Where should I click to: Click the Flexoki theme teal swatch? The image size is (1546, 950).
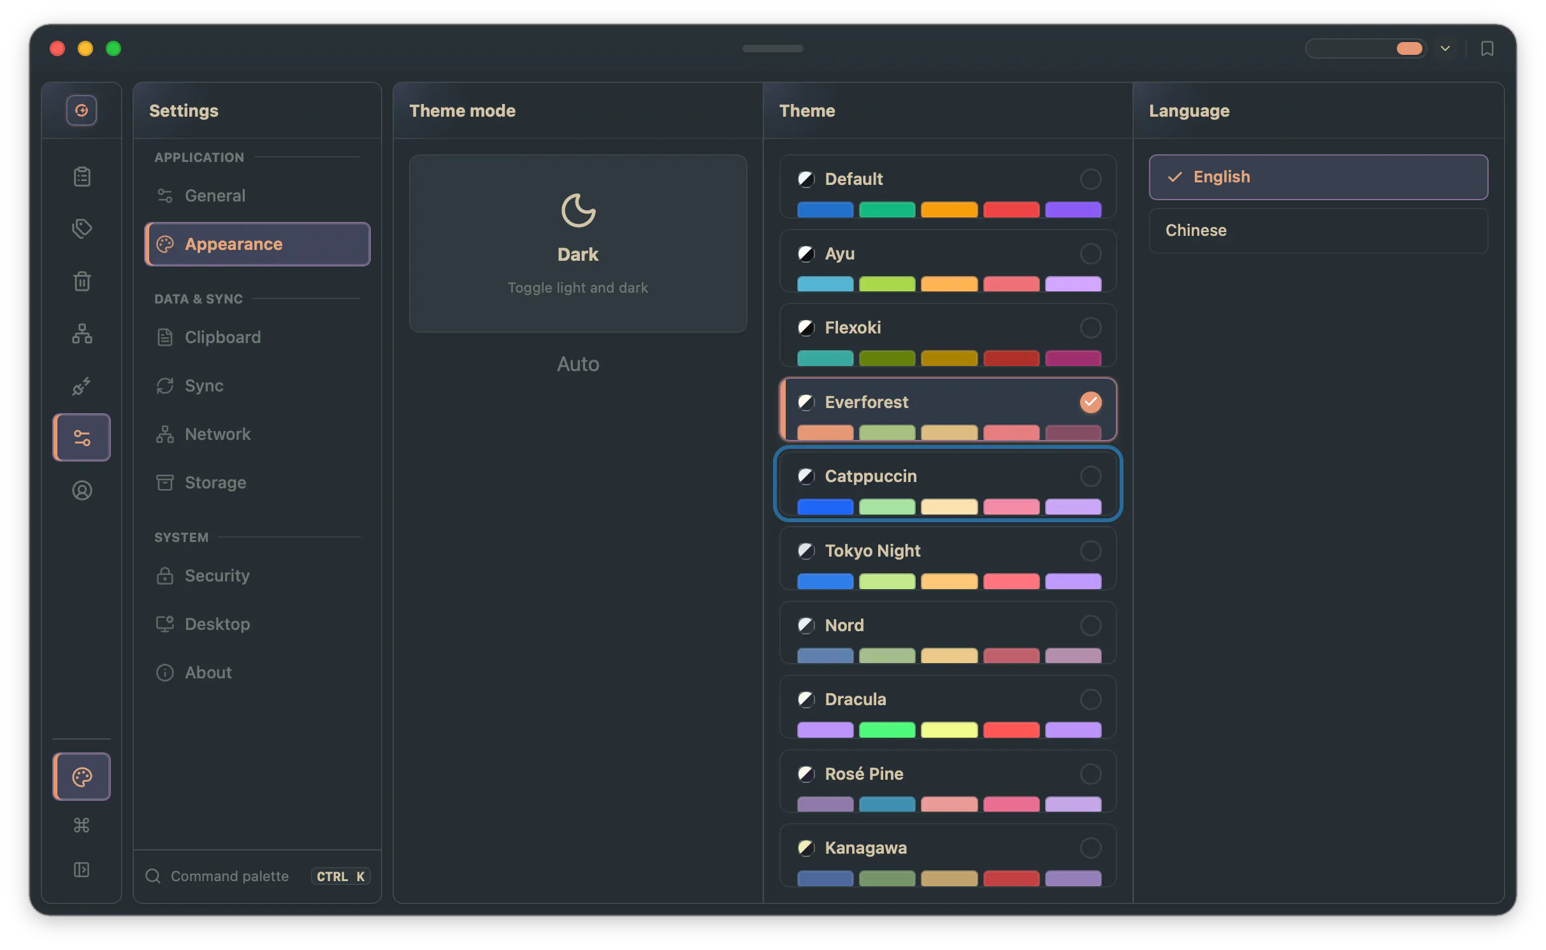tap(825, 358)
